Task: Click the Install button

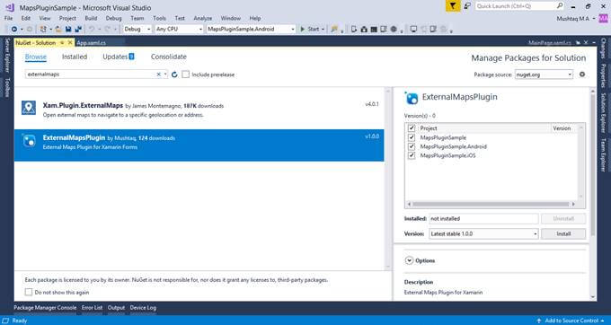Action: click(563, 234)
